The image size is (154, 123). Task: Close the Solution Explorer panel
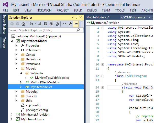(81, 17)
